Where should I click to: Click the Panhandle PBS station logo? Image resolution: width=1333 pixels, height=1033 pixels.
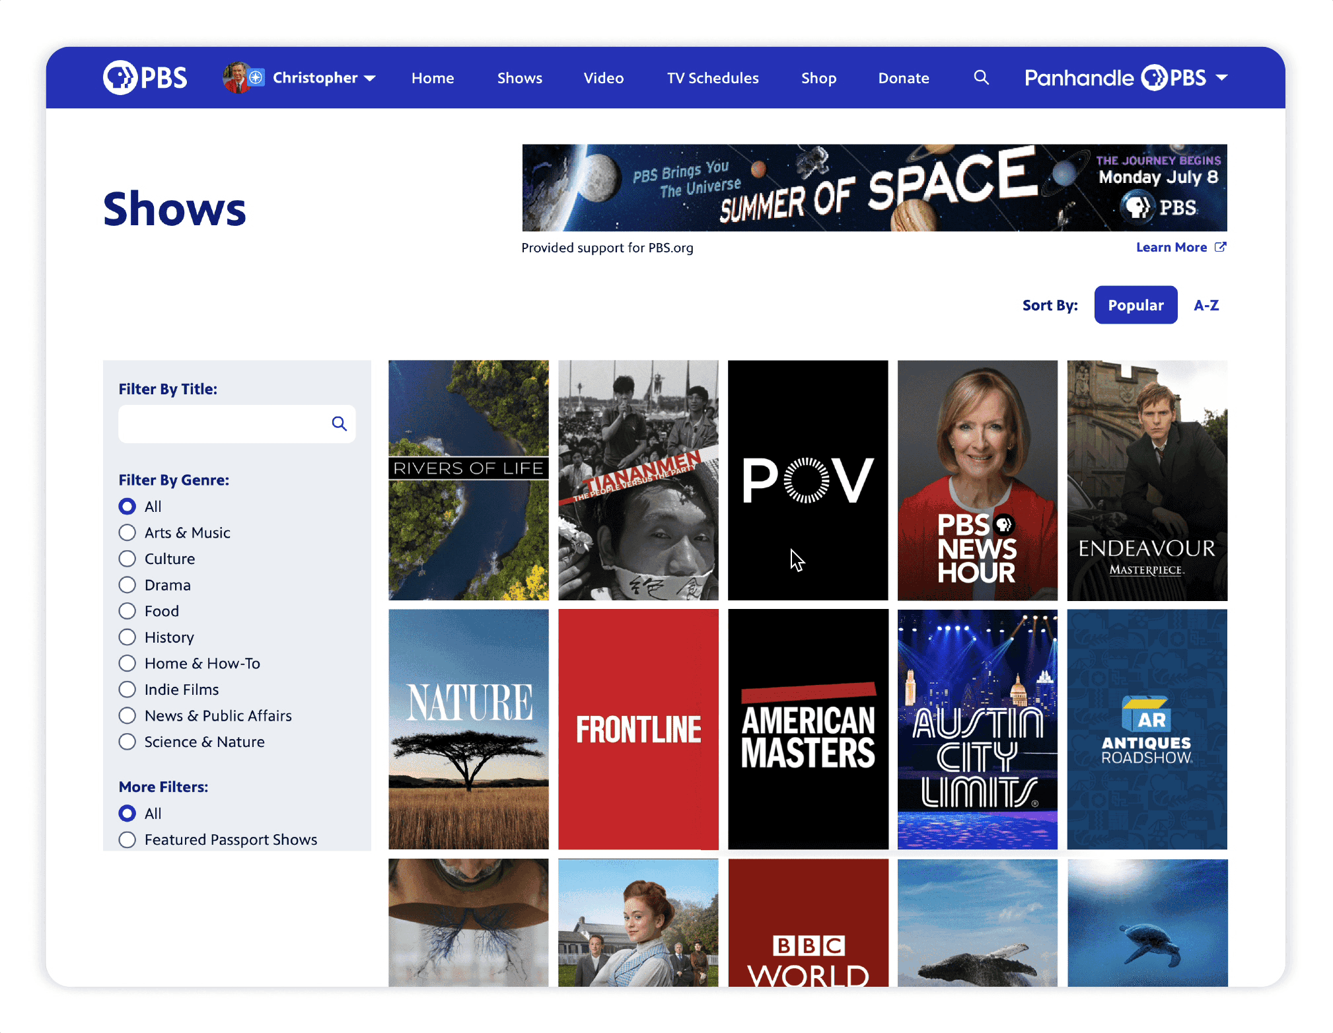(1116, 78)
